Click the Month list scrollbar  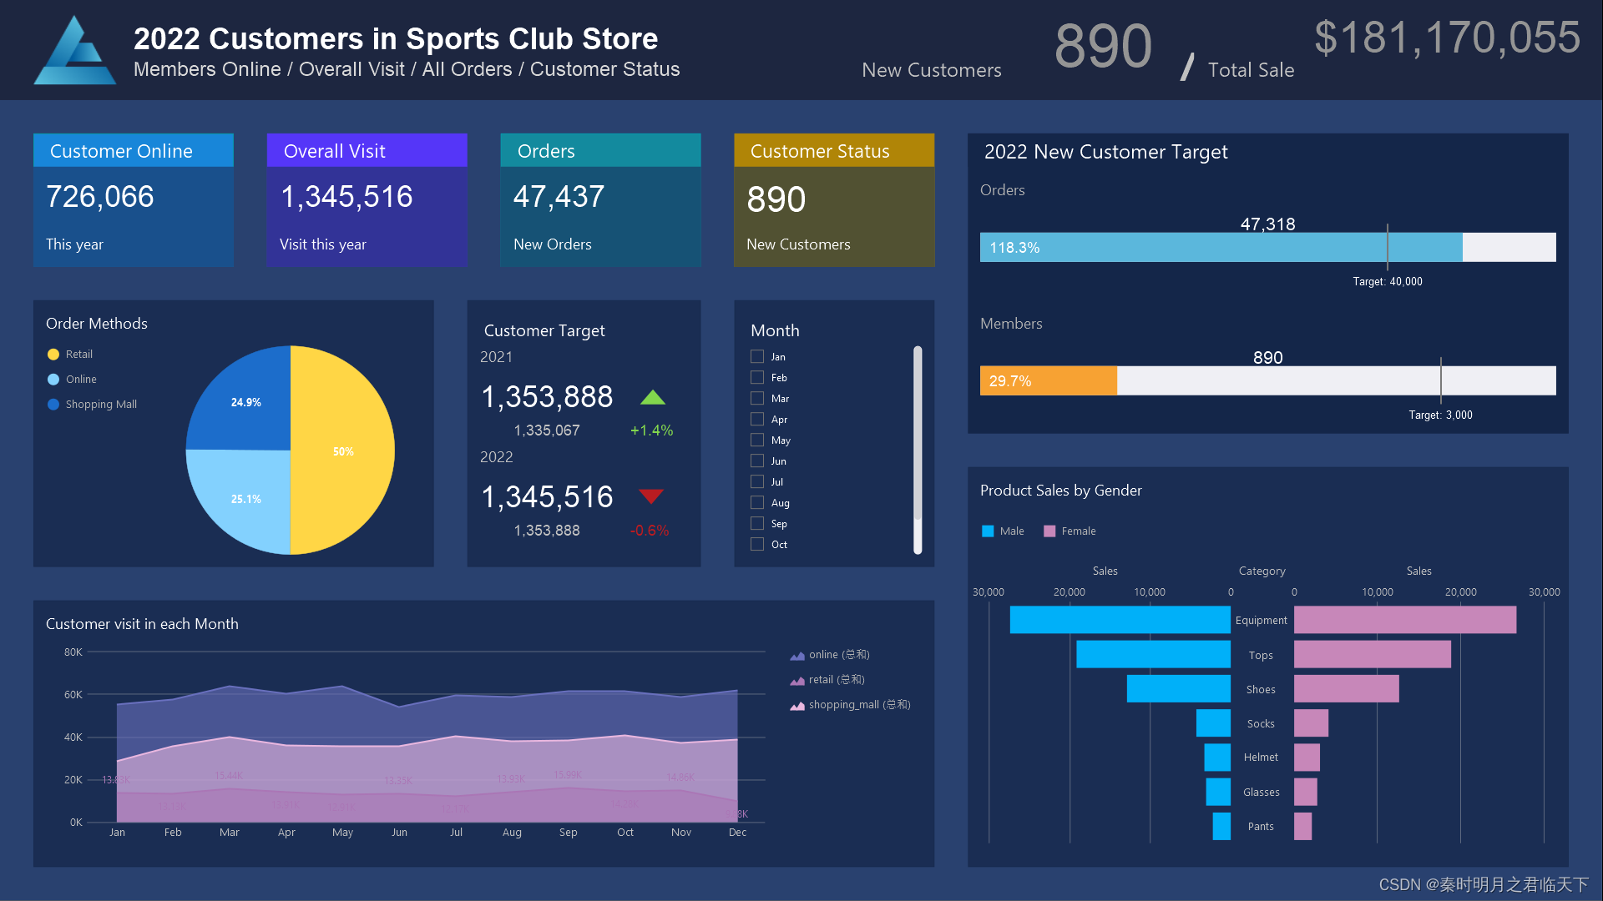918,434
